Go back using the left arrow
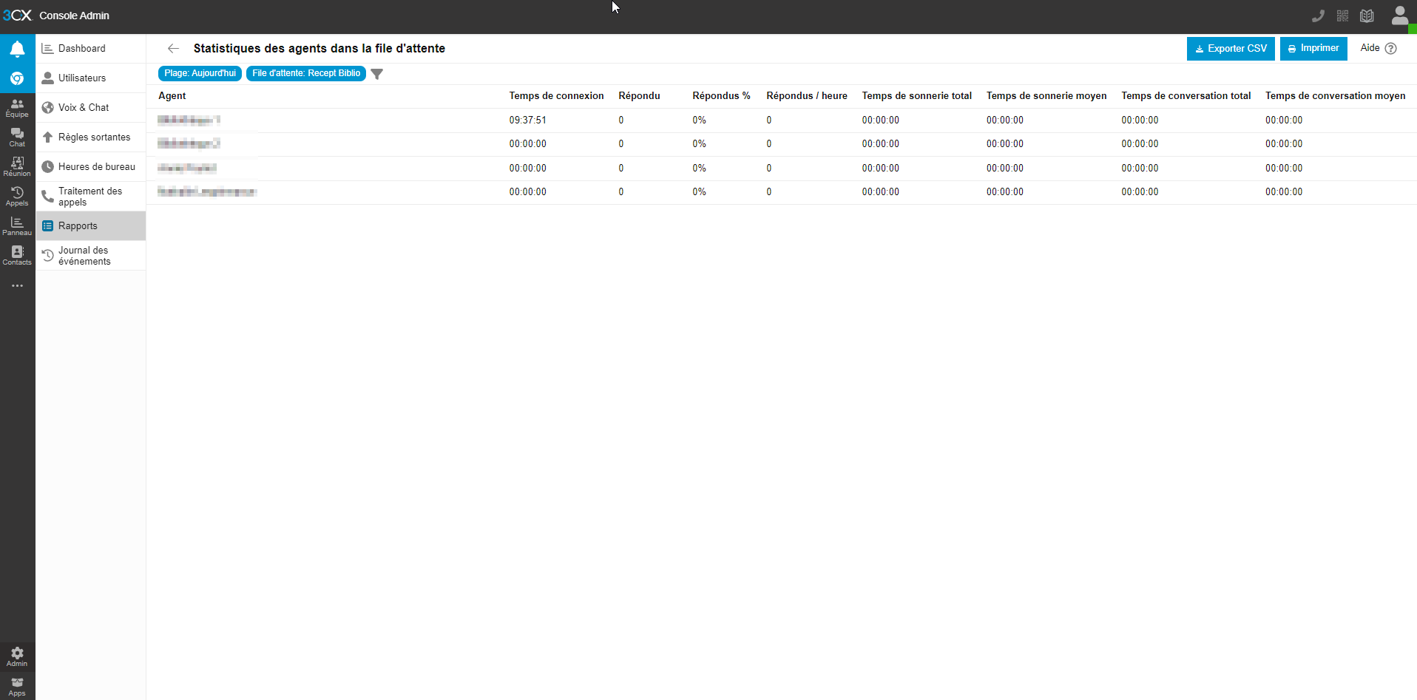 (173, 49)
